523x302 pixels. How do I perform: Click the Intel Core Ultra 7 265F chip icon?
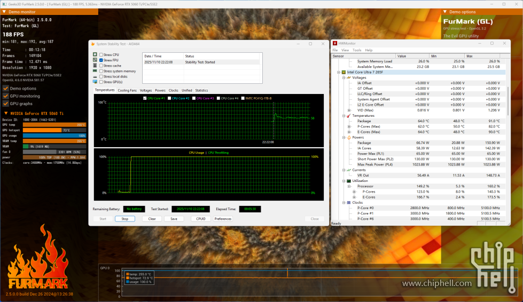(x=344, y=72)
